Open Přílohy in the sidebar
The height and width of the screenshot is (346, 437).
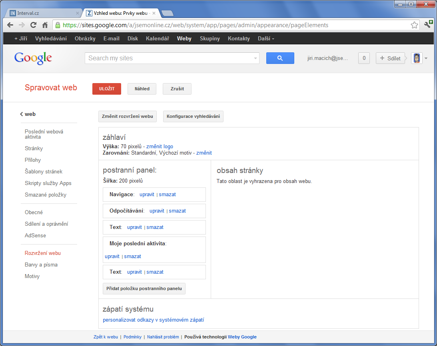click(x=33, y=160)
